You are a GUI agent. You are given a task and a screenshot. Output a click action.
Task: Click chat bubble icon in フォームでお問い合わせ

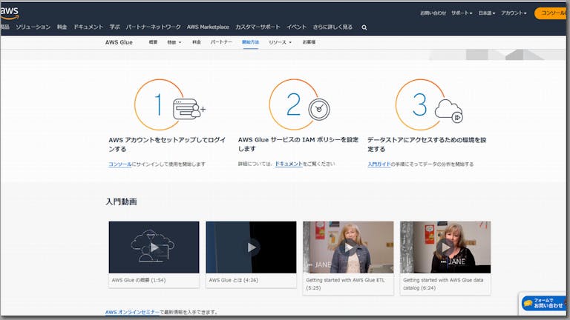[528, 303]
